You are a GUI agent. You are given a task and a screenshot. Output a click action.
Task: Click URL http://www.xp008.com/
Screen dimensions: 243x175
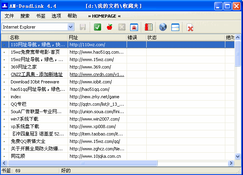93,126
